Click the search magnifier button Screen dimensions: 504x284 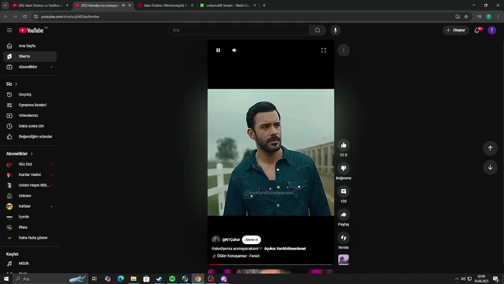click(318, 30)
